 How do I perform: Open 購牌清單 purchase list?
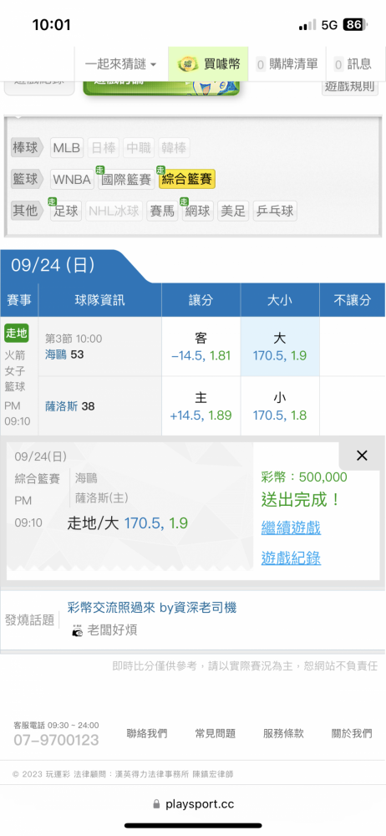tap(287, 64)
